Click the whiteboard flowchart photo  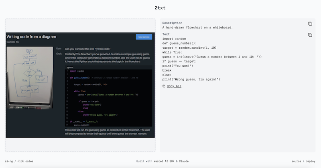point(30,78)
